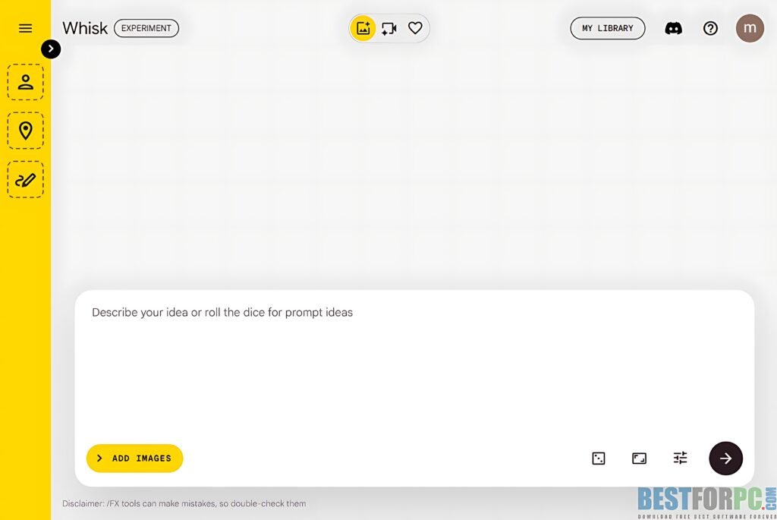Open the account avatar labeled m
The image size is (777, 520).
(x=750, y=28)
